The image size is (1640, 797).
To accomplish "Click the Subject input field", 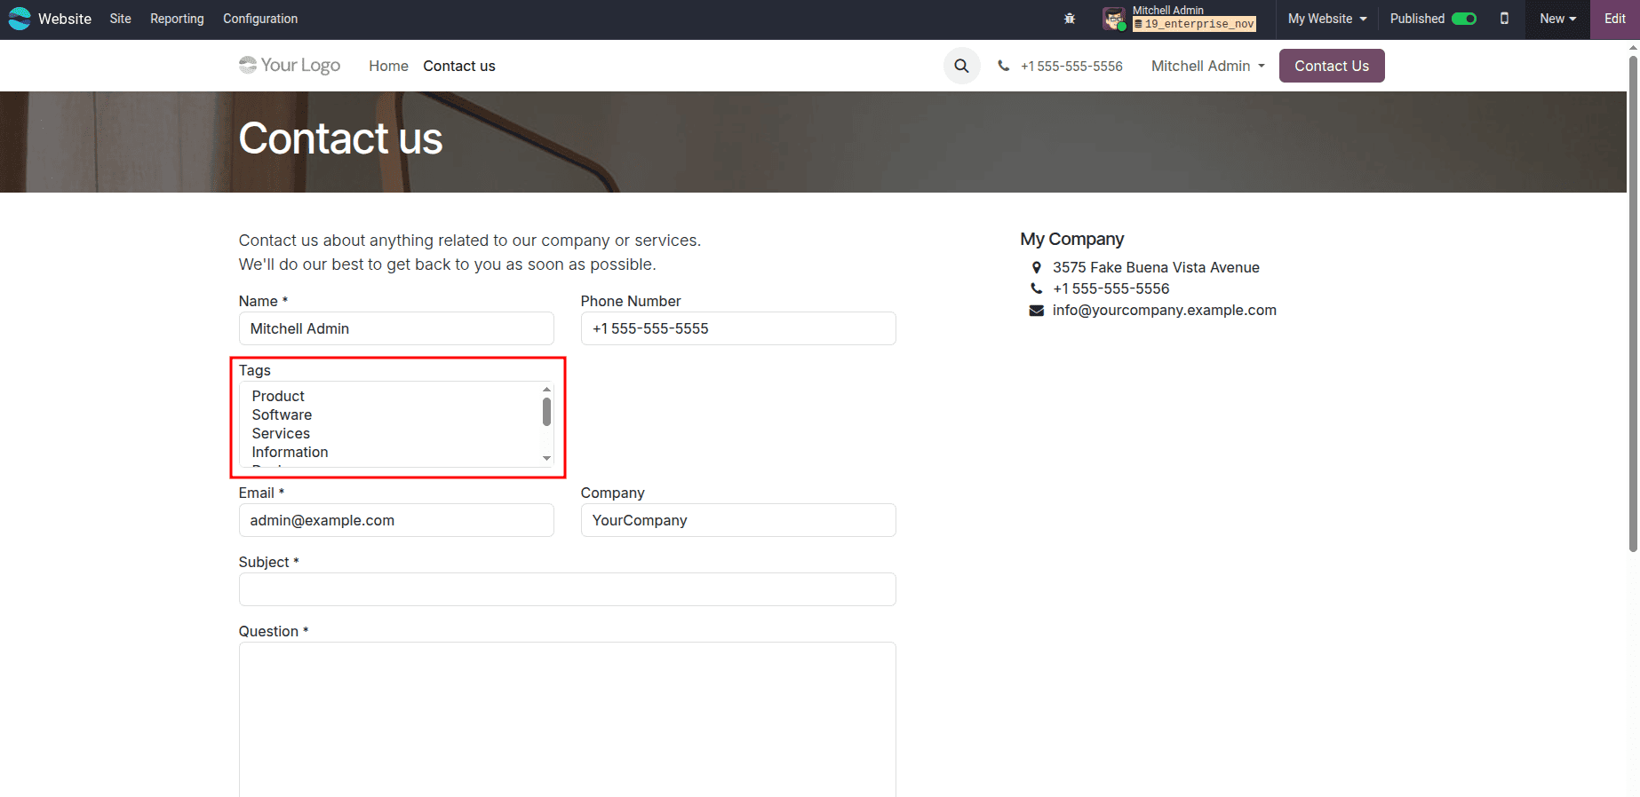I will 567,589.
